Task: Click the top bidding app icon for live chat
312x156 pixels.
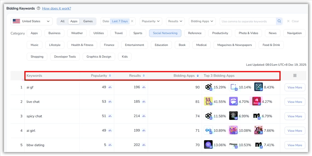Action: [x=208, y=102]
